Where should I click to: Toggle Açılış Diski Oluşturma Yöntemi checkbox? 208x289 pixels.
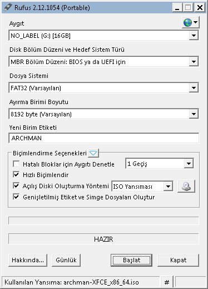16,185
